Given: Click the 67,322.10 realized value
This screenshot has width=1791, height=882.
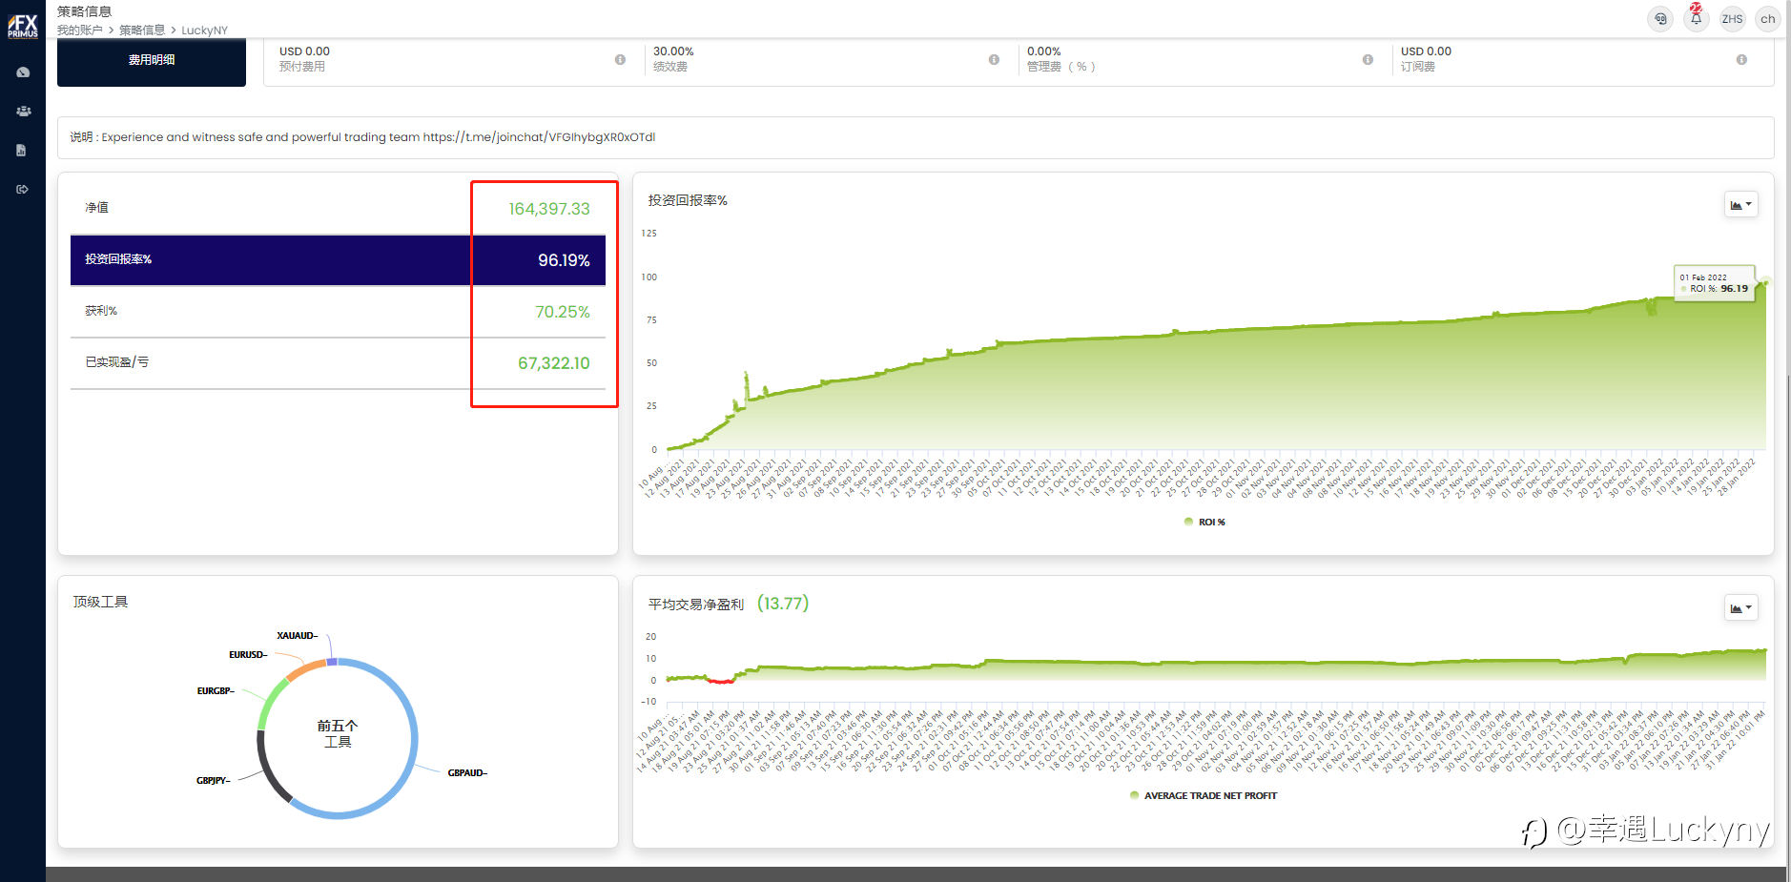Looking at the screenshot, I should 554,363.
